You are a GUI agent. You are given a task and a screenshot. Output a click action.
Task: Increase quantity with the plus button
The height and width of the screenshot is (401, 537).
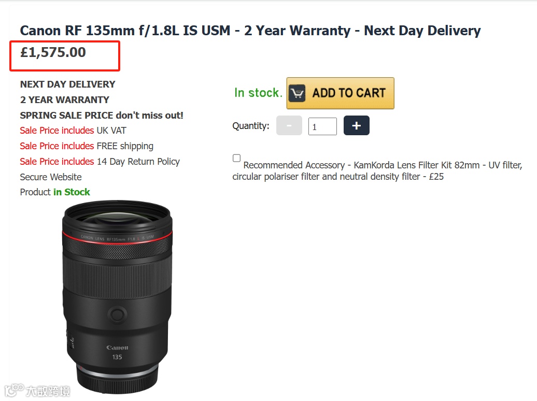[x=356, y=126]
